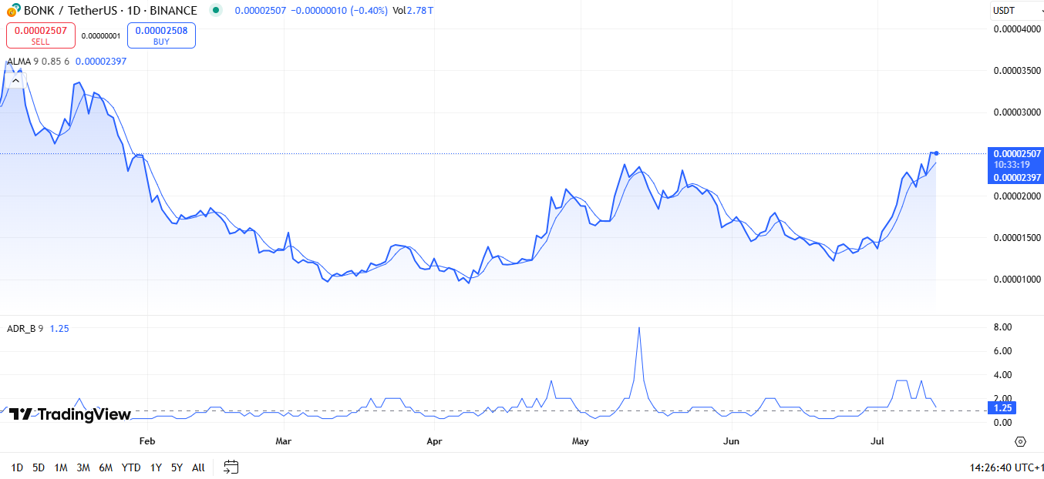The width and height of the screenshot is (1044, 479).
Task: Click the May date label on time axis
Action: [x=581, y=441]
